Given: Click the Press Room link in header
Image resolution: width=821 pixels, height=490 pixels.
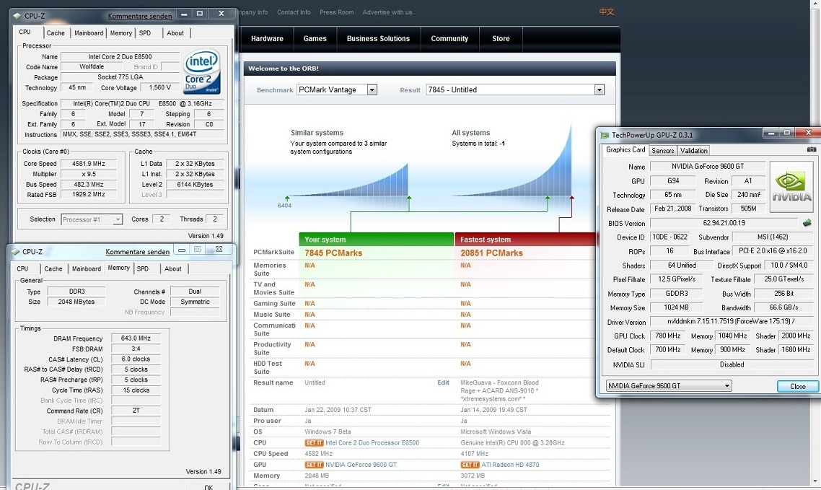Looking at the screenshot, I should click(x=337, y=12).
